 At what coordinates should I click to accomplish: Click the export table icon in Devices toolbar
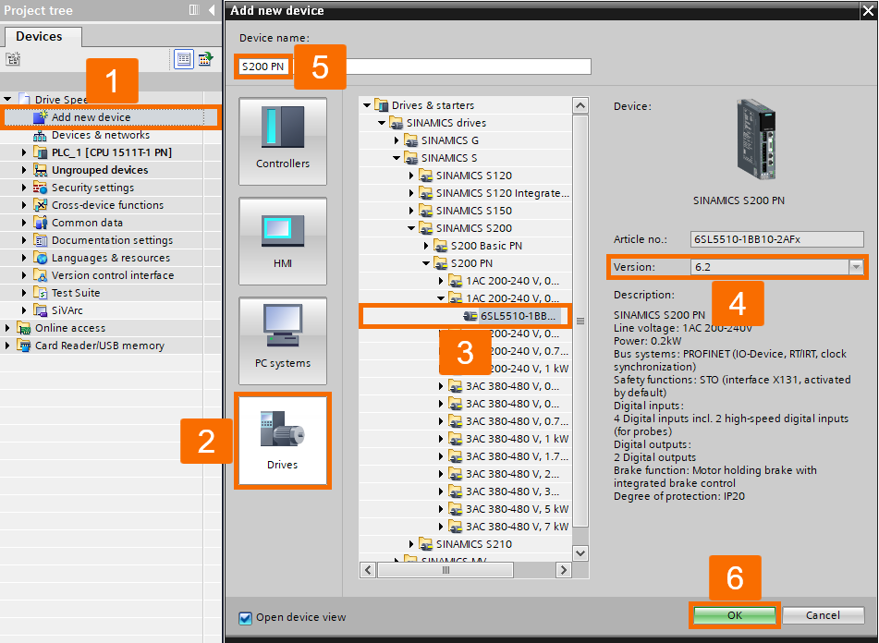(x=205, y=59)
